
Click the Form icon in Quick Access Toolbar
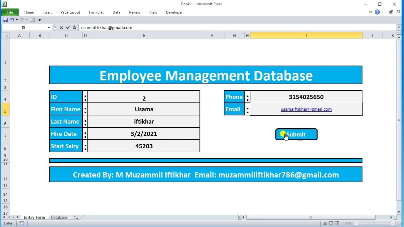(32, 20)
